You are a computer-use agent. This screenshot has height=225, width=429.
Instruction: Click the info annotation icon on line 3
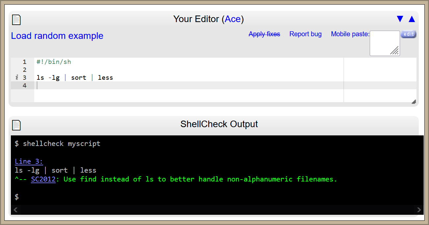point(17,78)
